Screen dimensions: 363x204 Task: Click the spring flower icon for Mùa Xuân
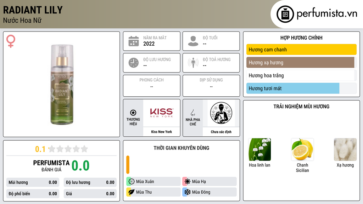[x=131, y=181]
